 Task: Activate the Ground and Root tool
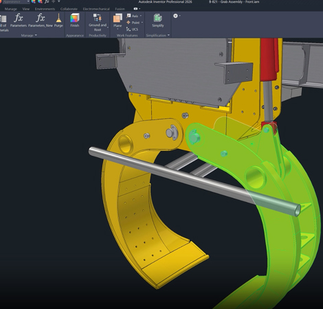pyautogui.click(x=98, y=23)
